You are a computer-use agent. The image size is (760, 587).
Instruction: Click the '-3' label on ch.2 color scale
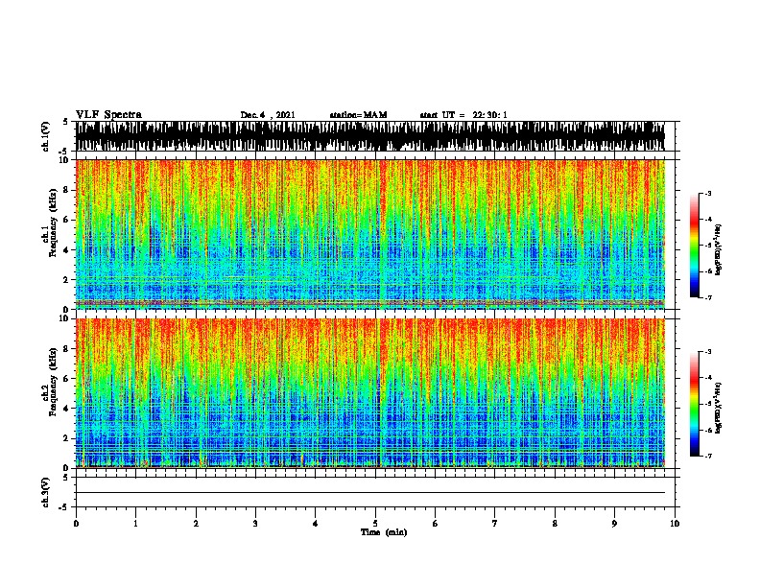[x=708, y=352]
